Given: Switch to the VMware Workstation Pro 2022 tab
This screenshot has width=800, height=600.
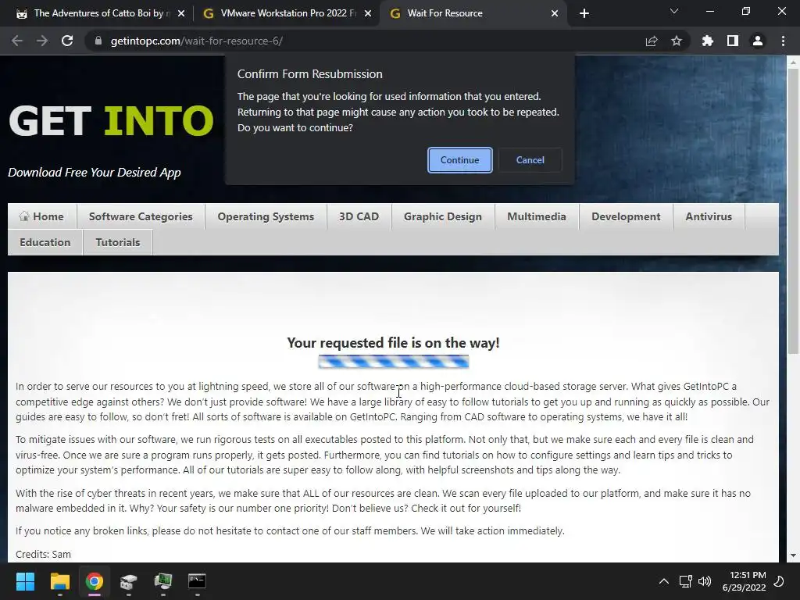Looking at the screenshot, I should click(x=287, y=13).
